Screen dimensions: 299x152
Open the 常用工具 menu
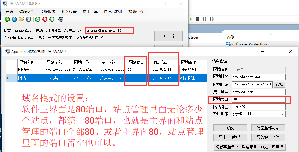pos(90,12)
